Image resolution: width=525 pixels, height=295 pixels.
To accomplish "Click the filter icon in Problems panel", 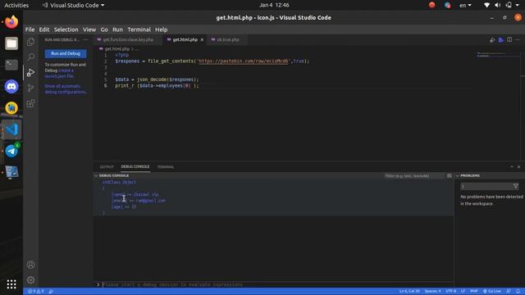I will click(516, 186).
